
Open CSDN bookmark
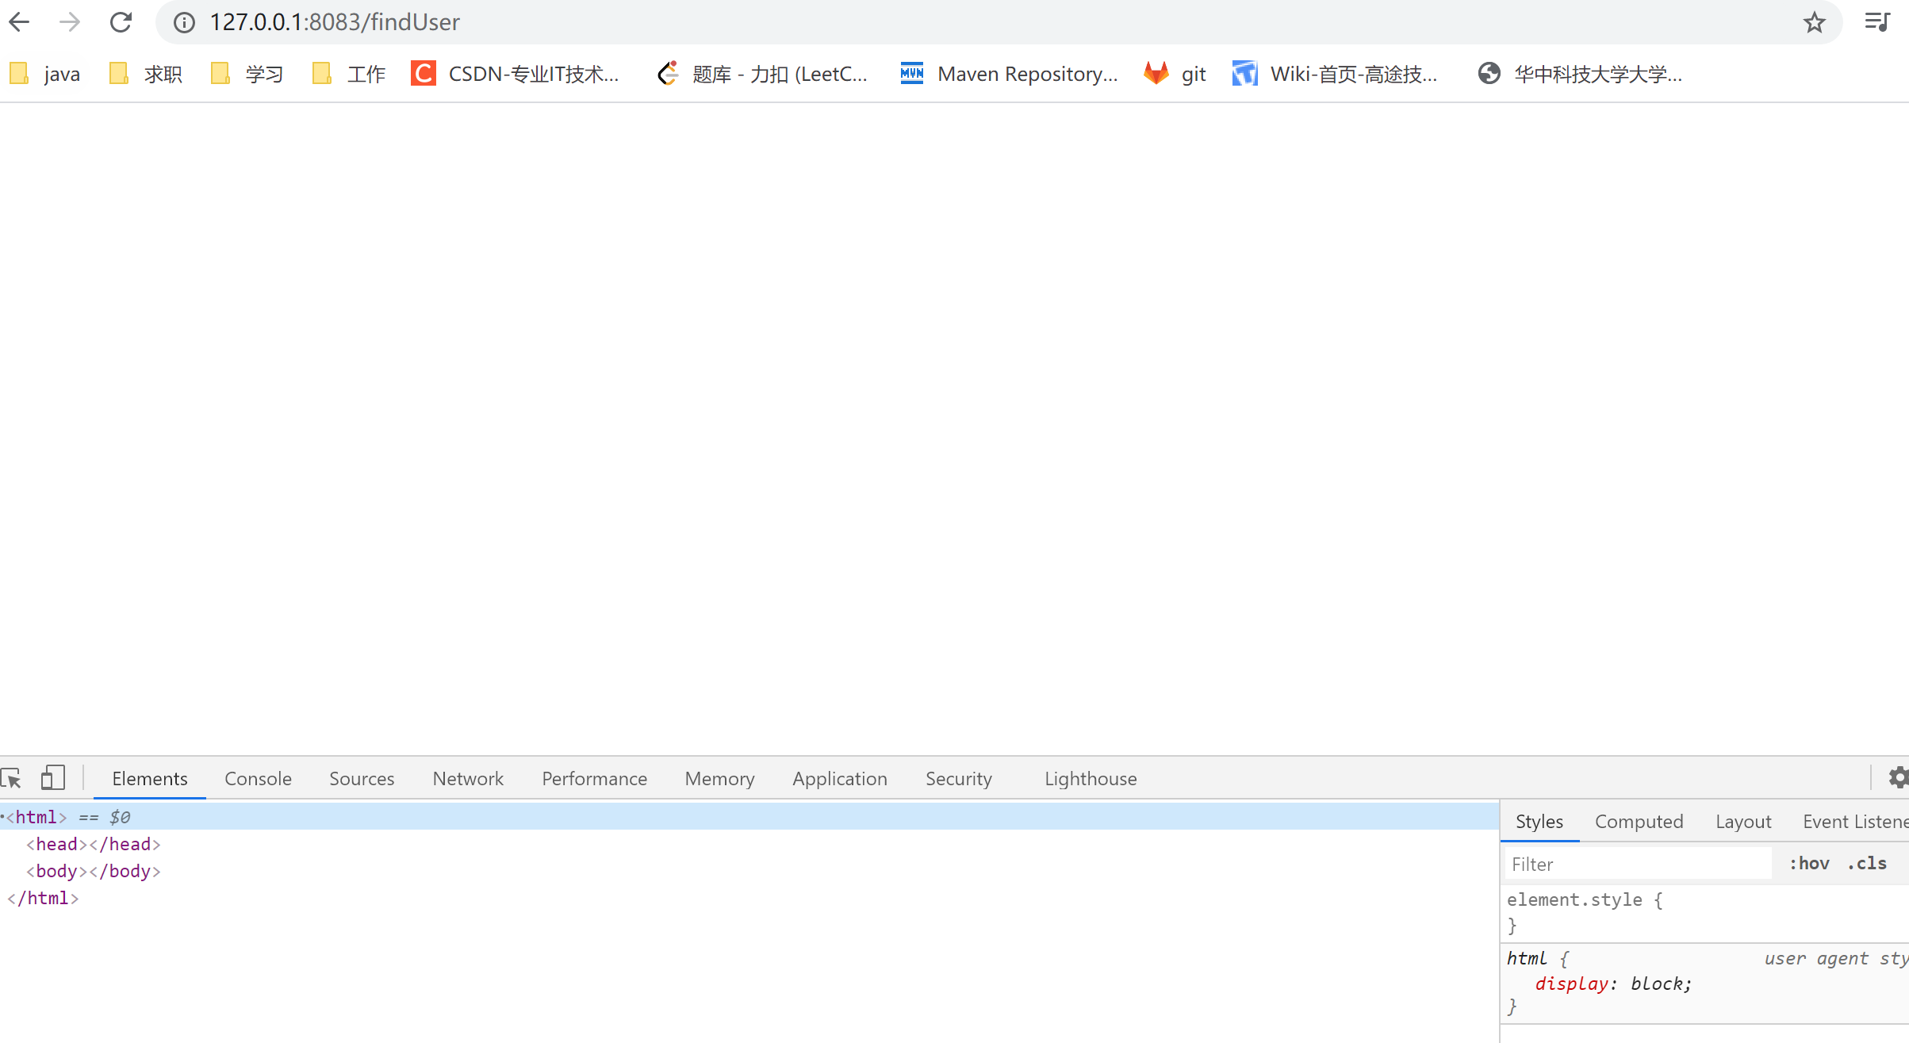coord(516,74)
